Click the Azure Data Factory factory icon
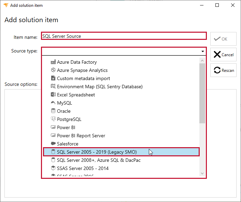The width and height of the screenshot is (241, 202). coord(53,62)
